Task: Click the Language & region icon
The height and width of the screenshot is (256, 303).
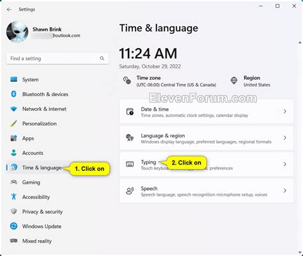Action: 130,138
